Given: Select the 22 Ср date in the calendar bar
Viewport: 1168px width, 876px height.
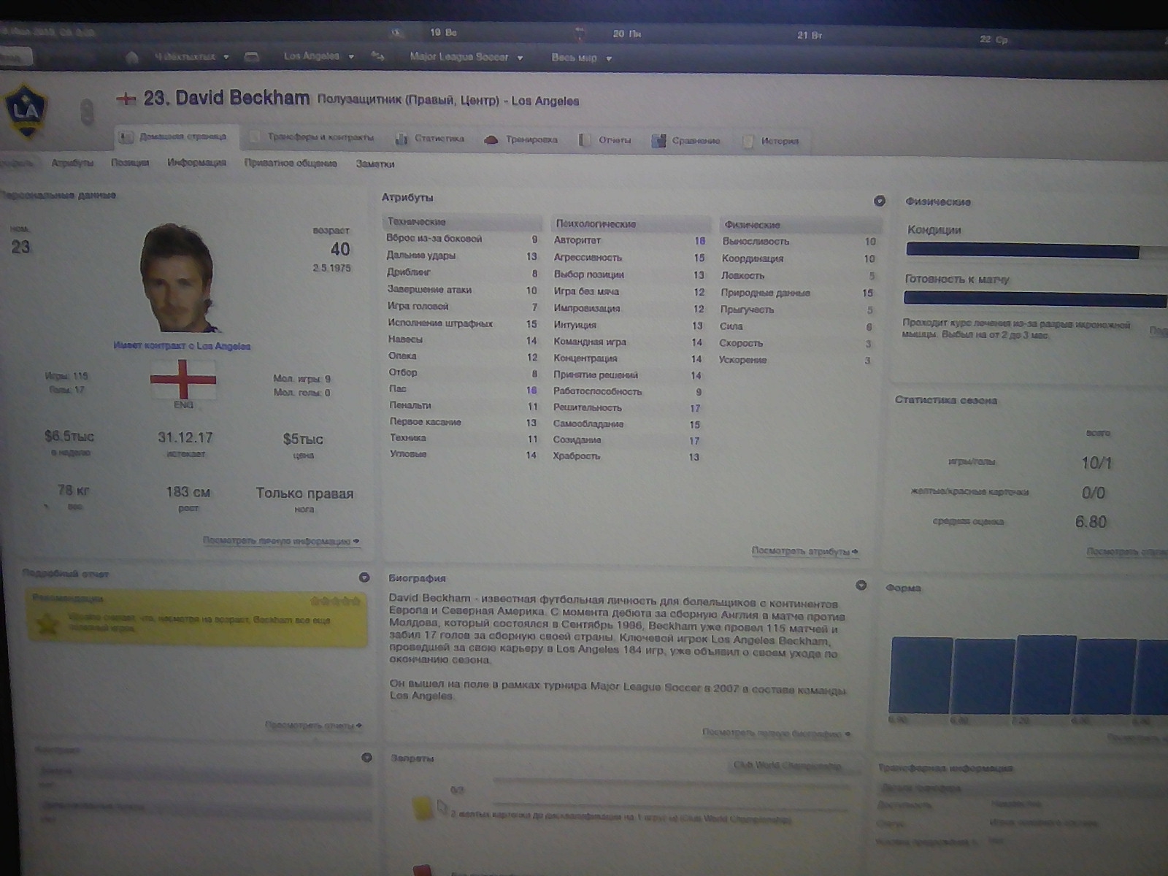Looking at the screenshot, I should [x=994, y=39].
